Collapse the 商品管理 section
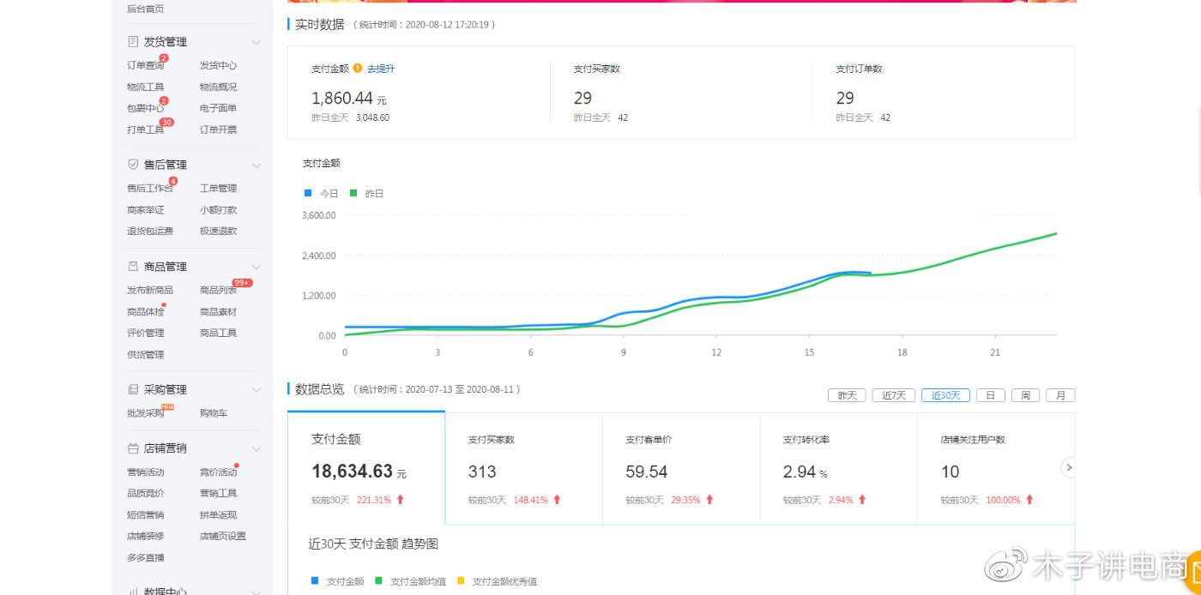This screenshot has width=1201, height=595. (256, 266)
